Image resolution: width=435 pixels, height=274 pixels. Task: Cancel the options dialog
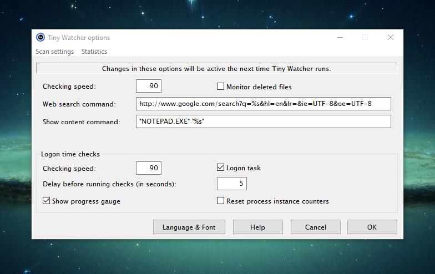click(x=315, y=227)
